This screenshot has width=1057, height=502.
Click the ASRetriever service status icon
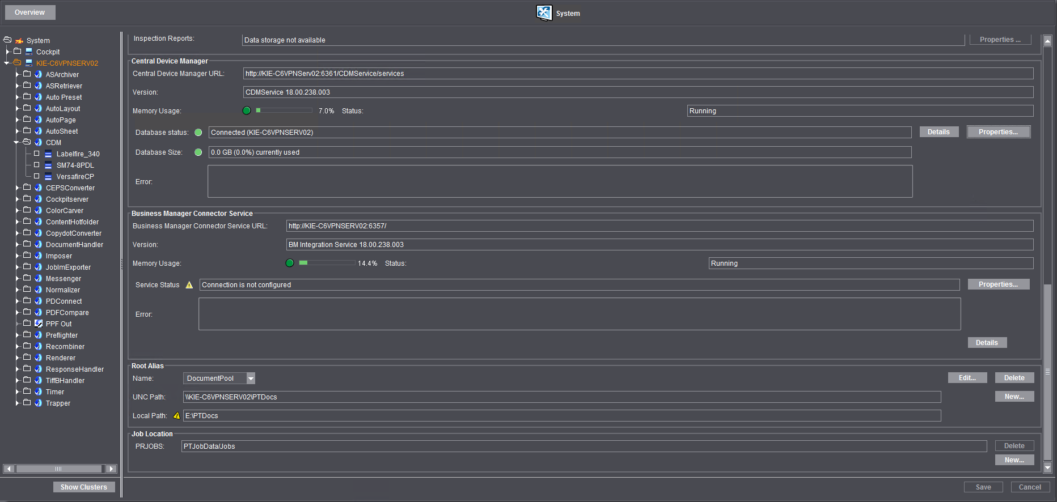click(x=39, y=86)
